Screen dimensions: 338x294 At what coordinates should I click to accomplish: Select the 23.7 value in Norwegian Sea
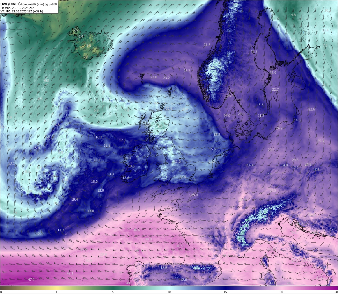click(187, 71)
